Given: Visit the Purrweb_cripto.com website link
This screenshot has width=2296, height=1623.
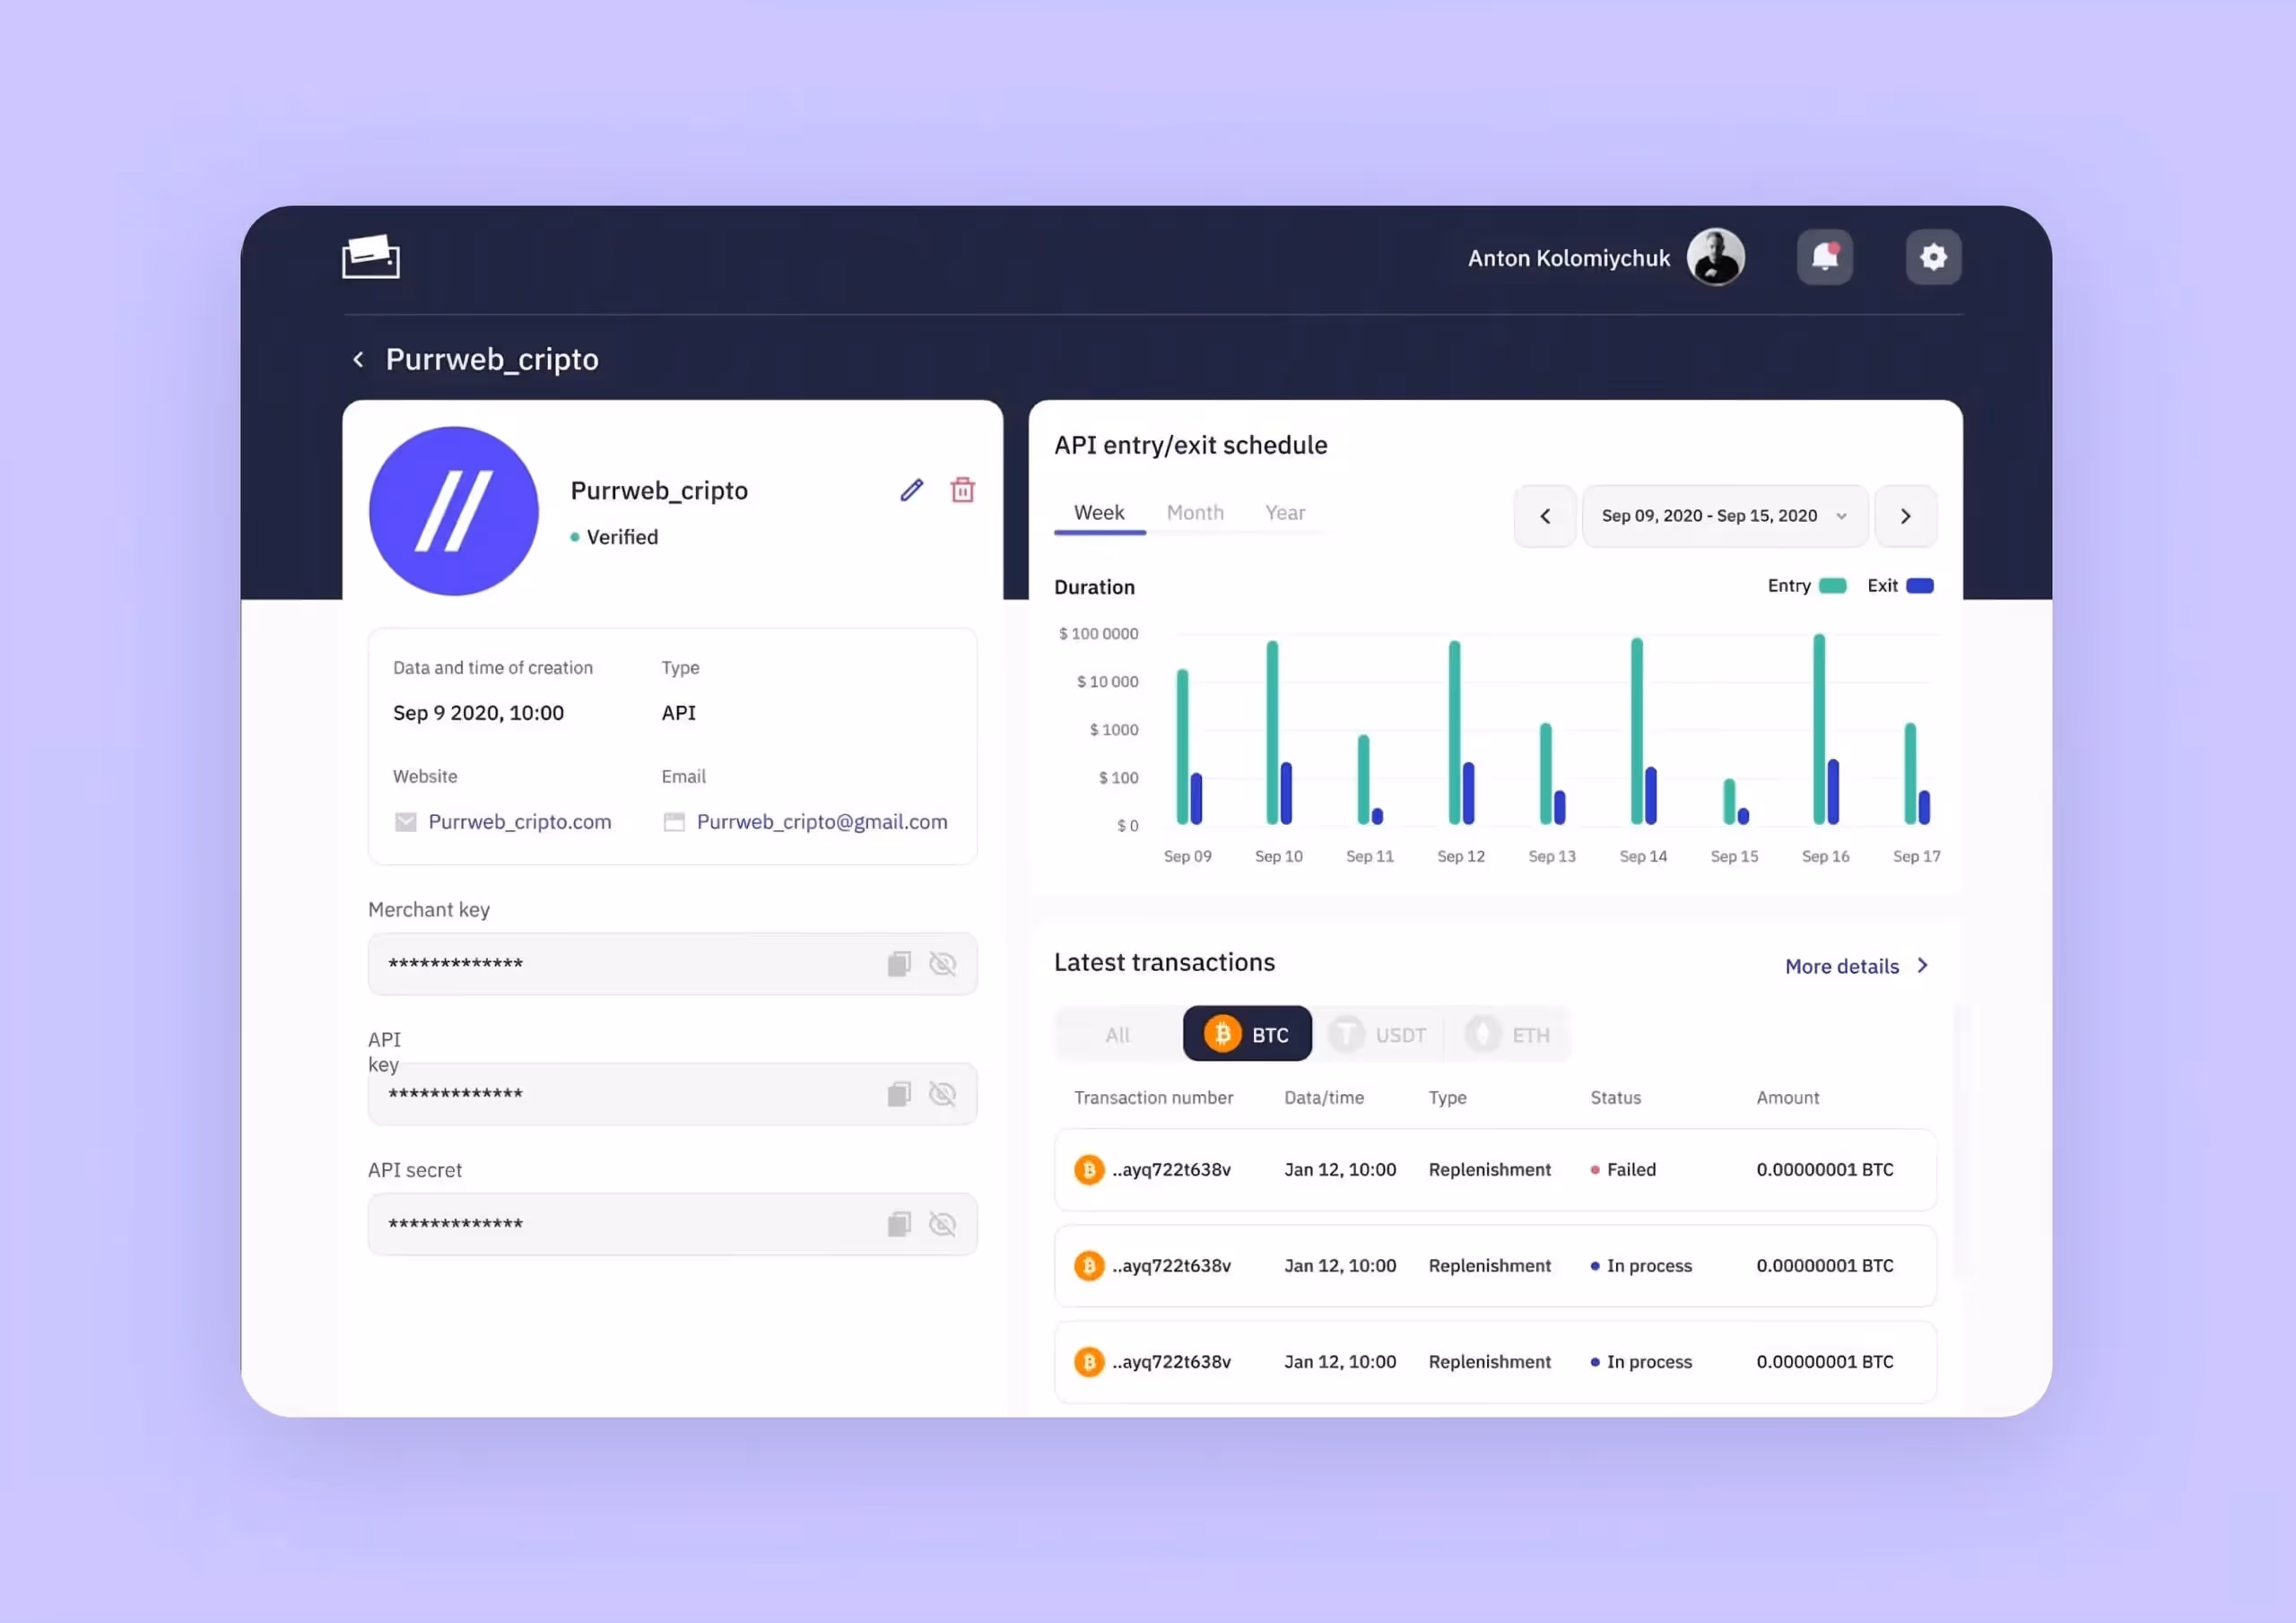Looking at the screenshot, I should click(519, 821).
